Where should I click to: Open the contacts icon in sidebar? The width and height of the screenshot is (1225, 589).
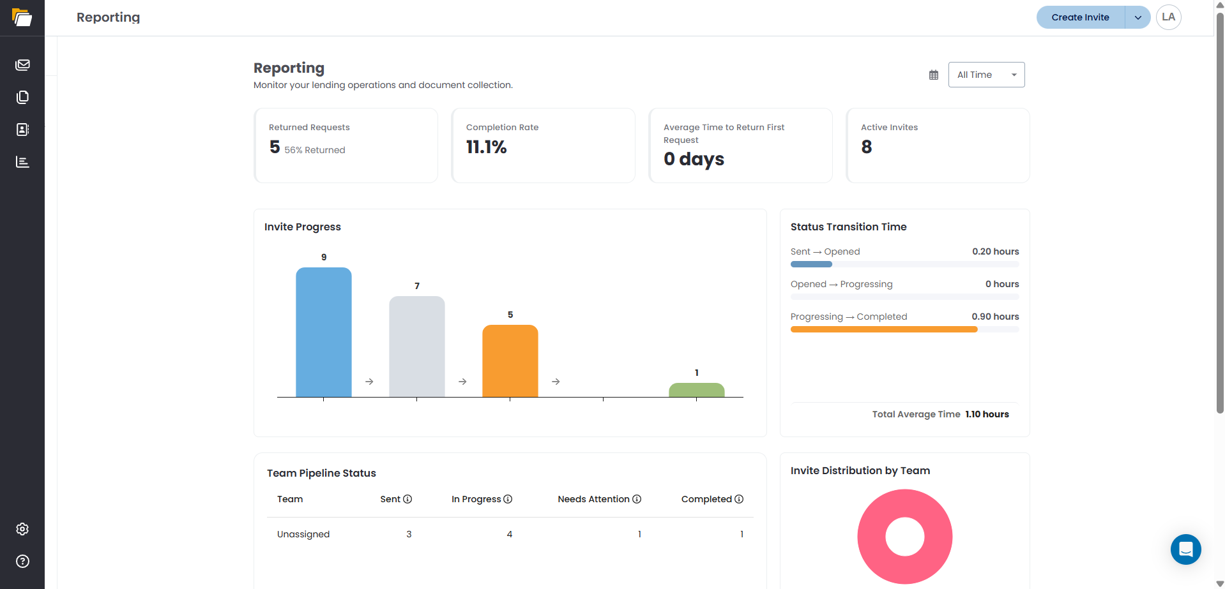[x=22, y=130]
